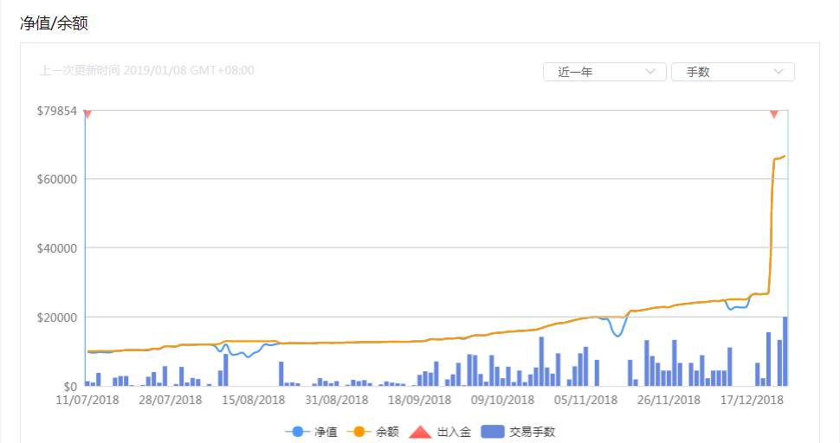
Task: Click the 15/08/2018 date label
Action: pyautogui.click(x=254, y=401)
